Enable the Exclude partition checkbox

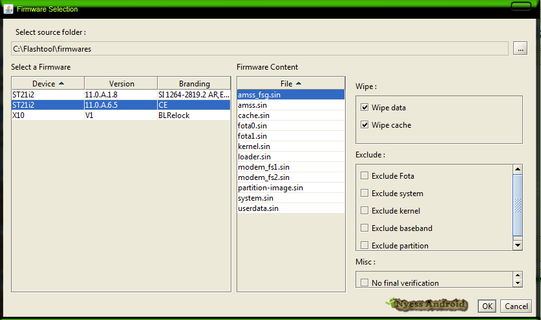coord(365,245)
